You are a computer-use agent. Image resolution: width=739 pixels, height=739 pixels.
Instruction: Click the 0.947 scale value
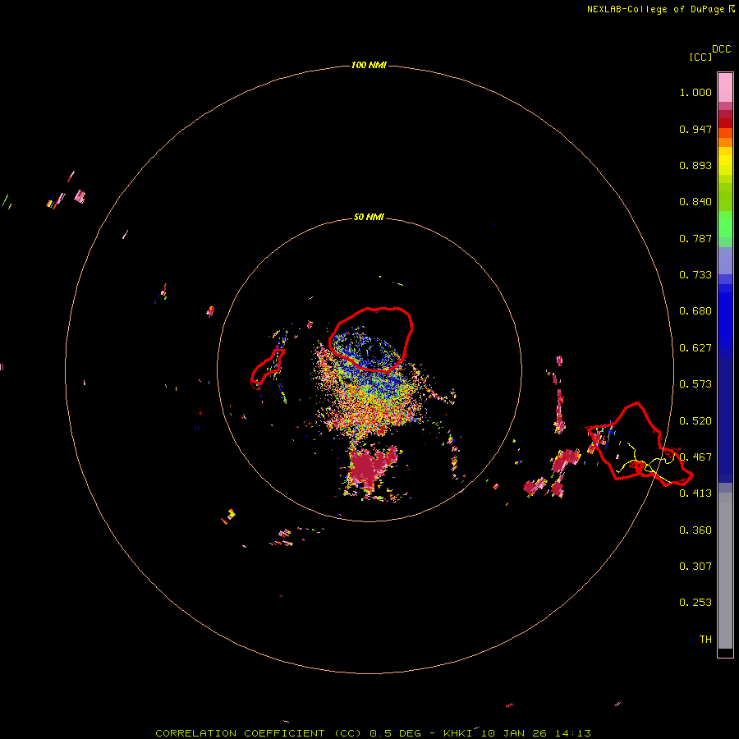(x=695, y=129)
